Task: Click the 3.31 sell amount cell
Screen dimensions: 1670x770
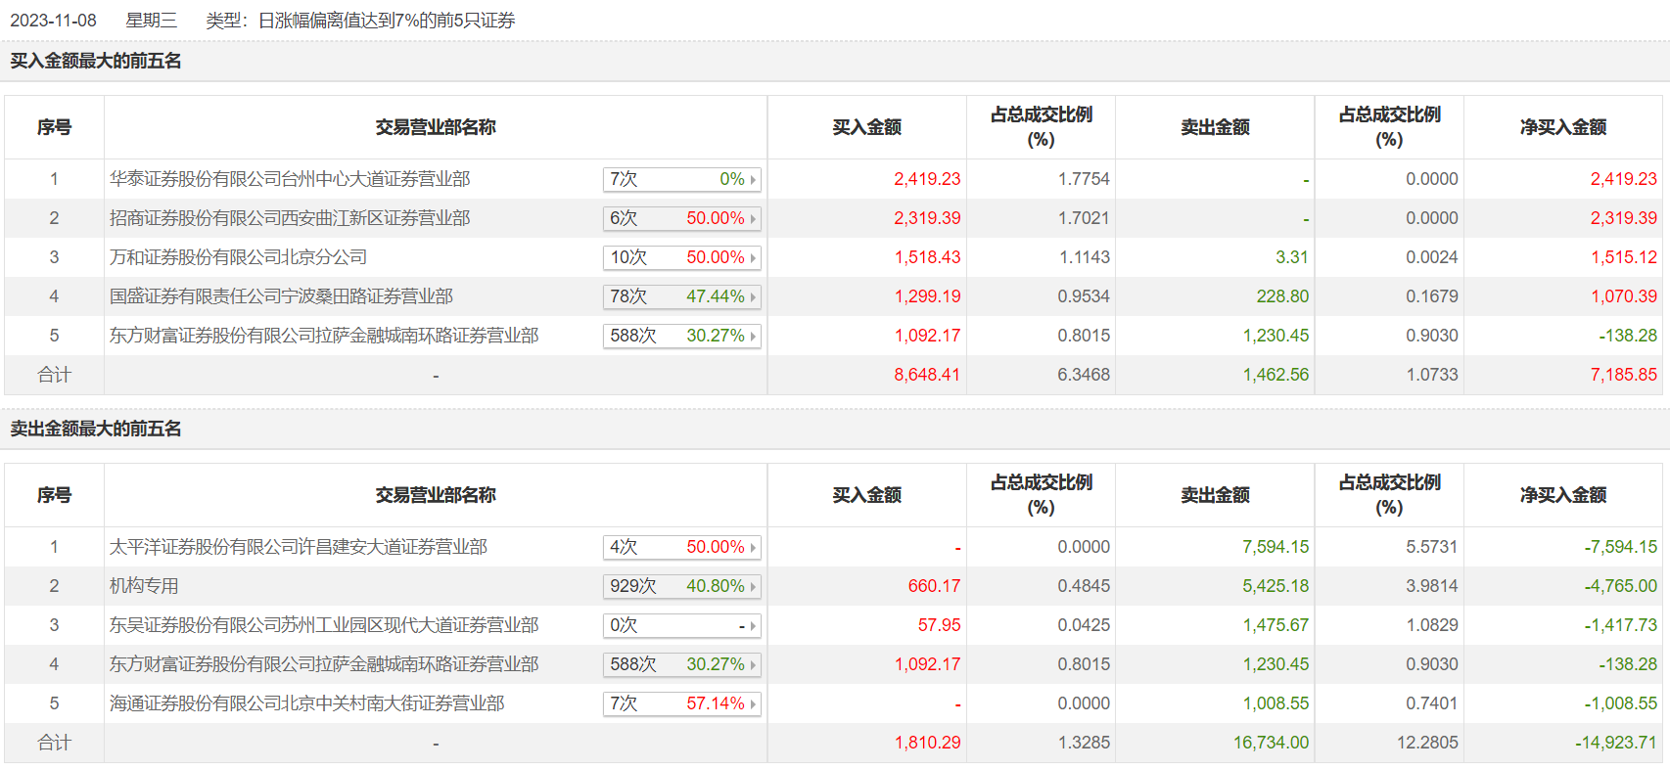Action: (x=1292, y=257)
